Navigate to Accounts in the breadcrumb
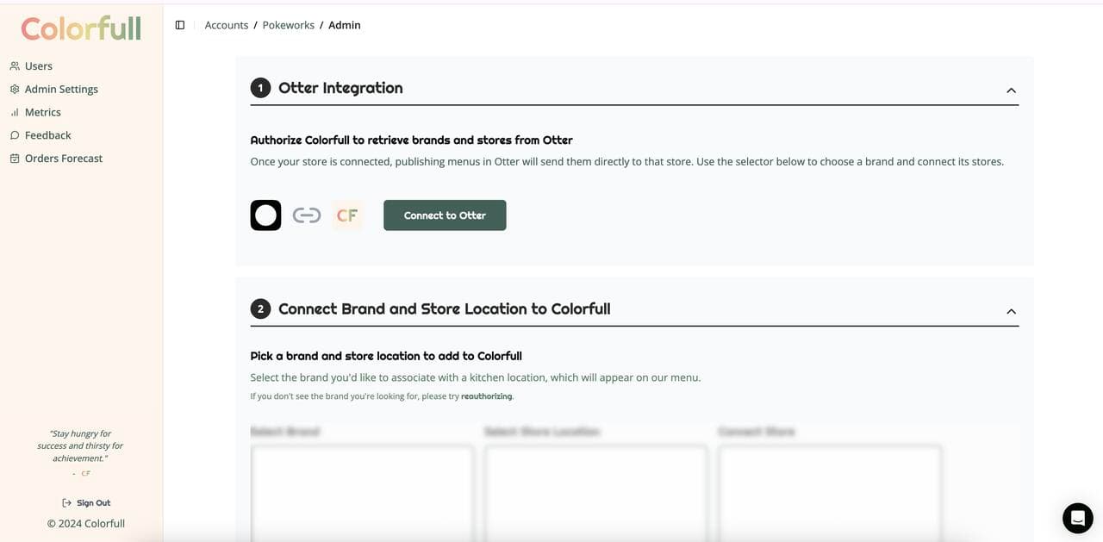The width and height of the screenshot is (1103, 542). point(226,24)
